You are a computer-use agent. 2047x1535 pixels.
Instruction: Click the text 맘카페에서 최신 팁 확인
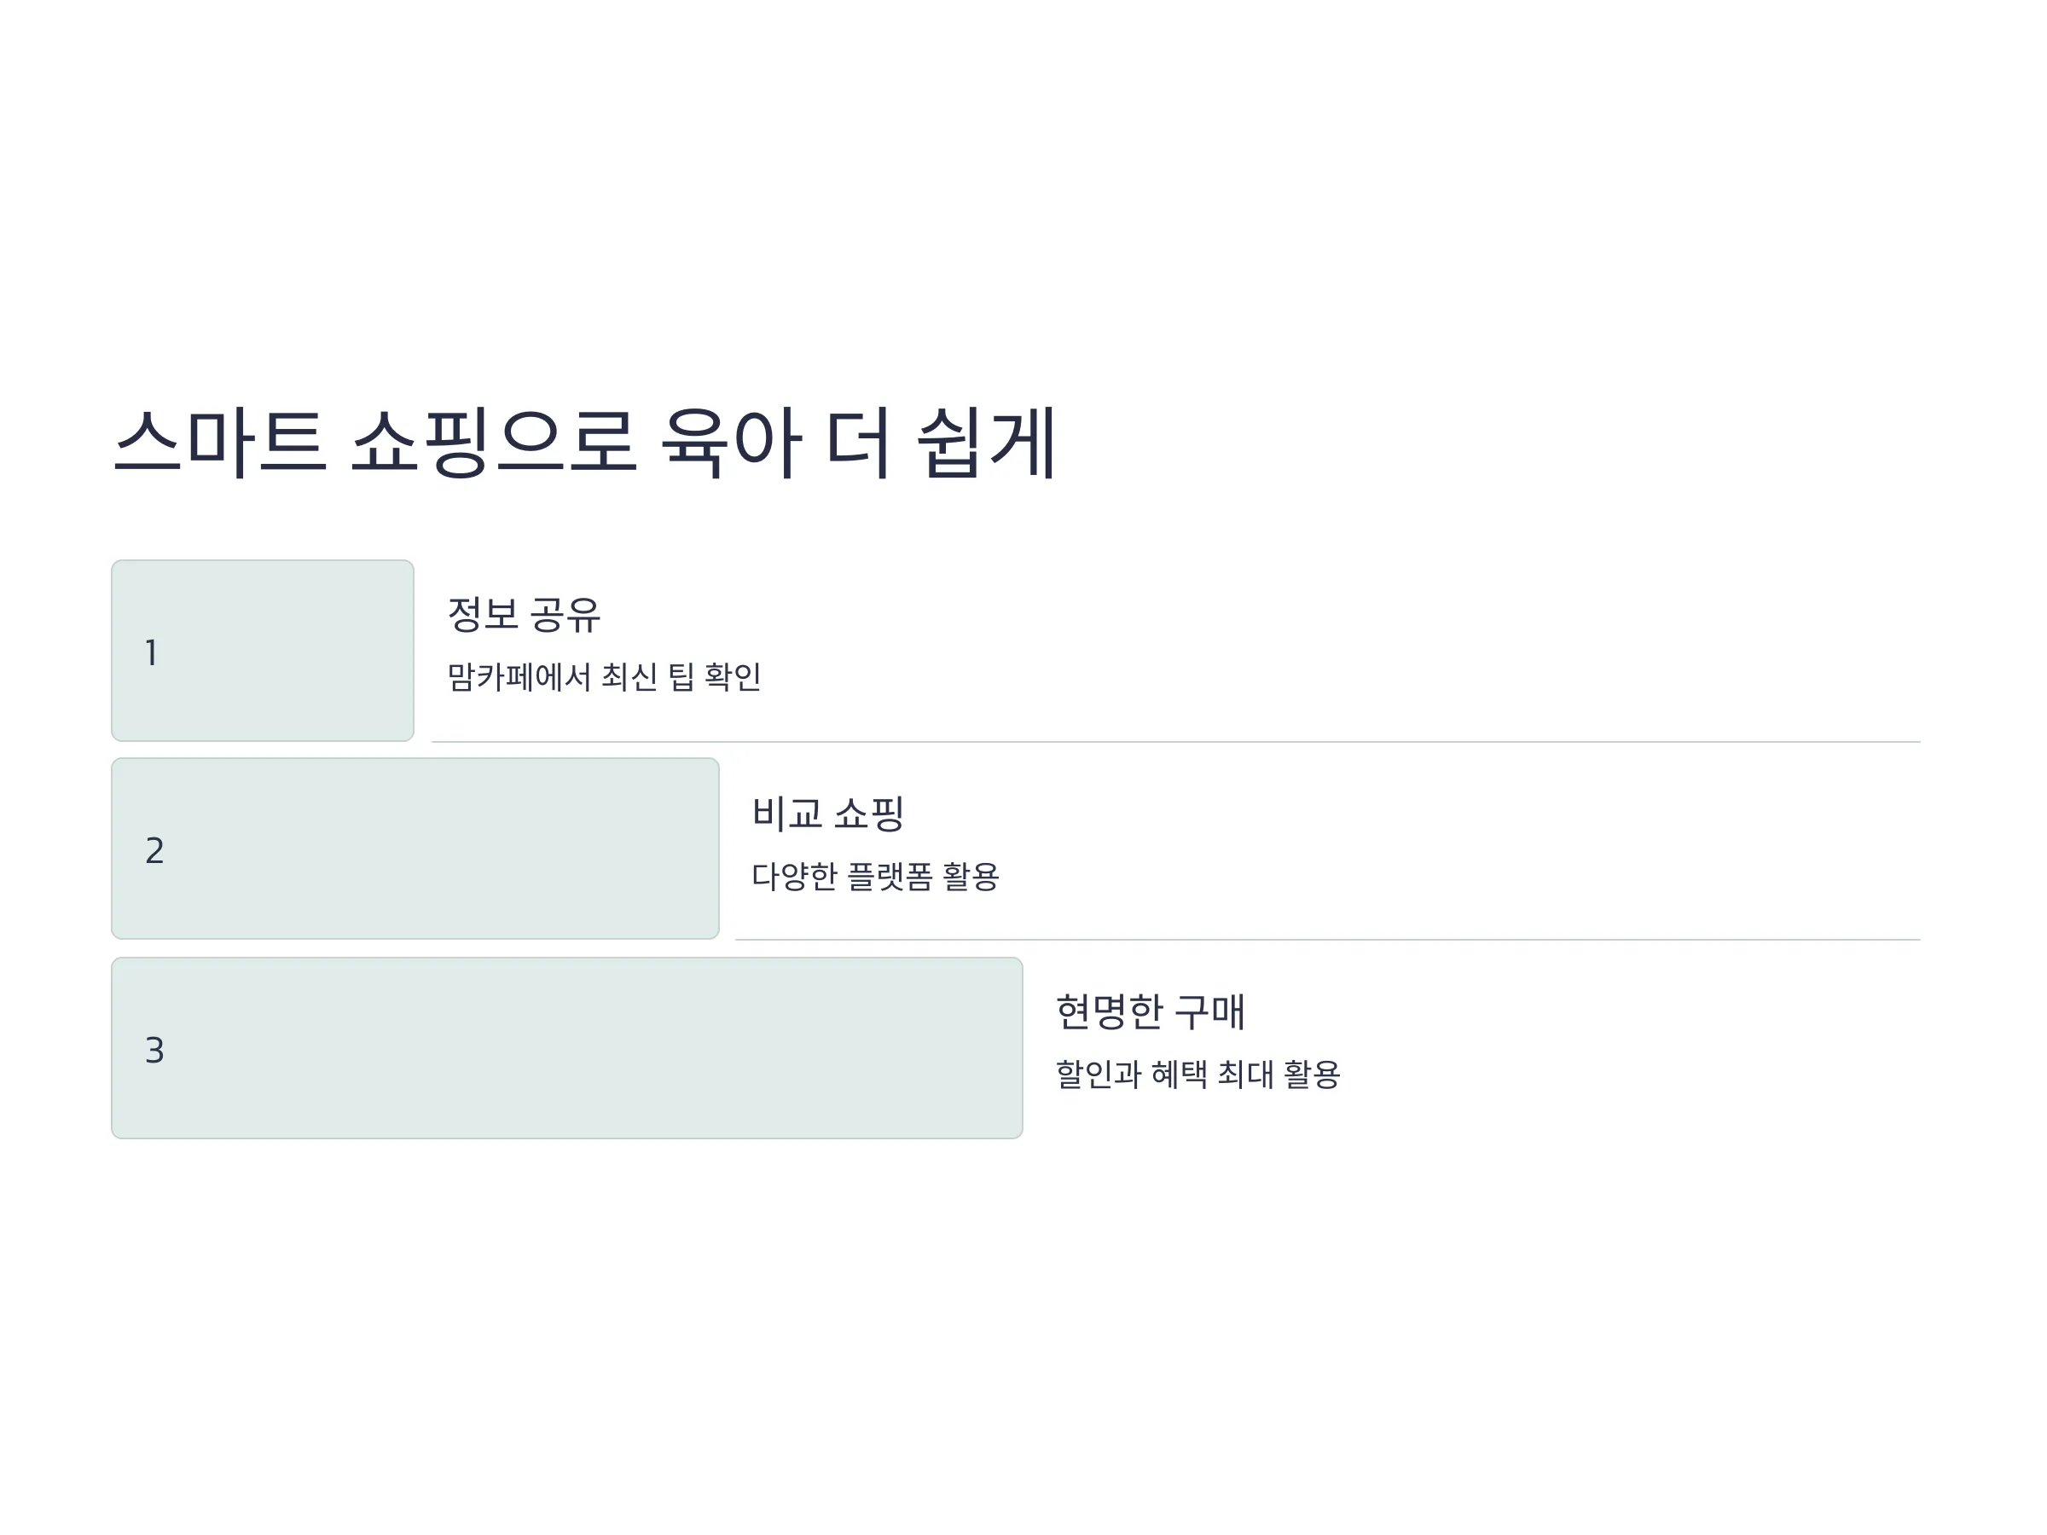tap(603, 676)
